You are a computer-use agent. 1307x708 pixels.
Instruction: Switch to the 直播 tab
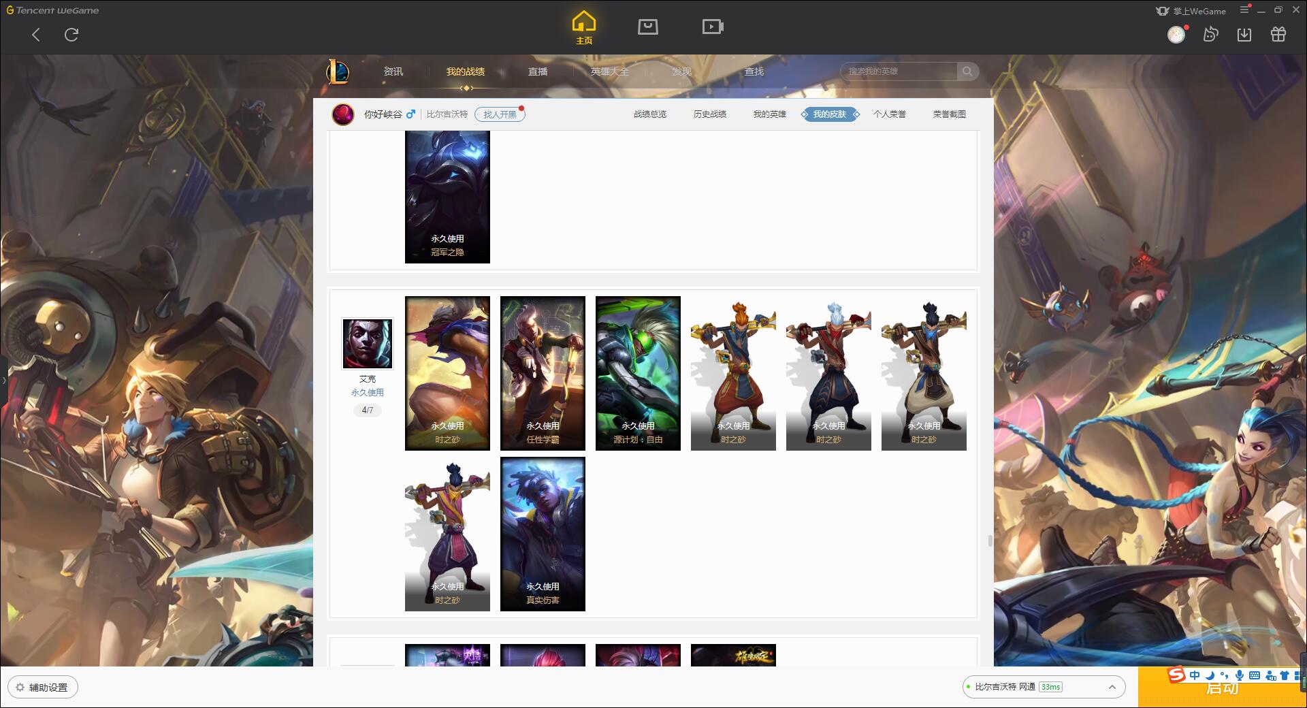tap(538, 71)
